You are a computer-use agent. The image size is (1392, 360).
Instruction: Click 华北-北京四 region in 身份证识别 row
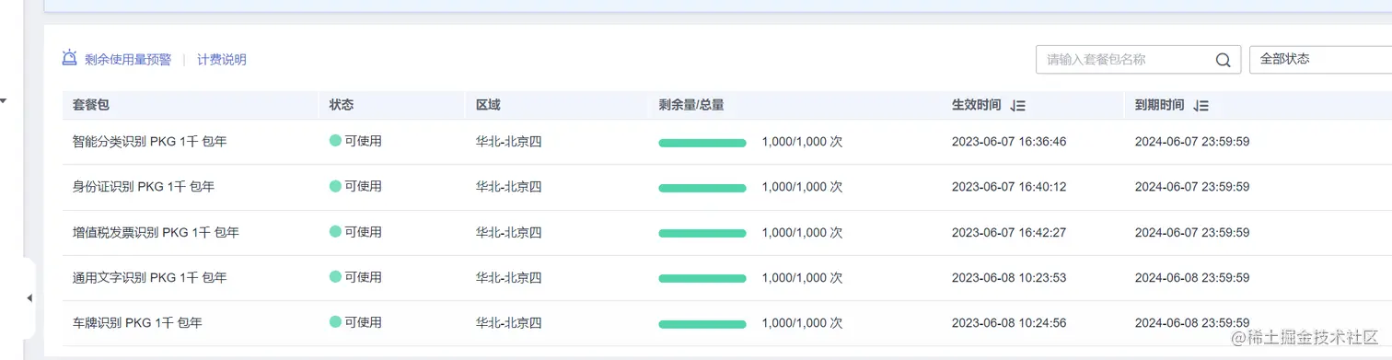[x=509, y=187]
